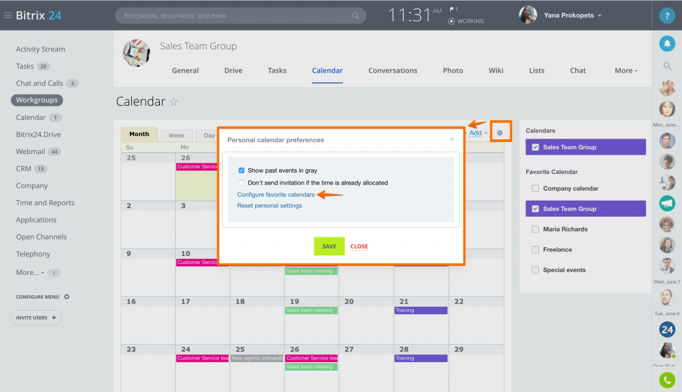682x392 pixels.
Task: Open Photo tab
Action: [x=453, y=71]
